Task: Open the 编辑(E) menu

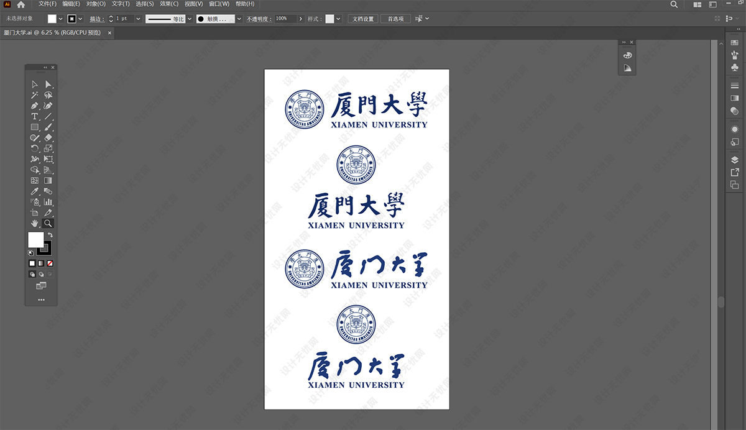Action: [x=71, y=4]
